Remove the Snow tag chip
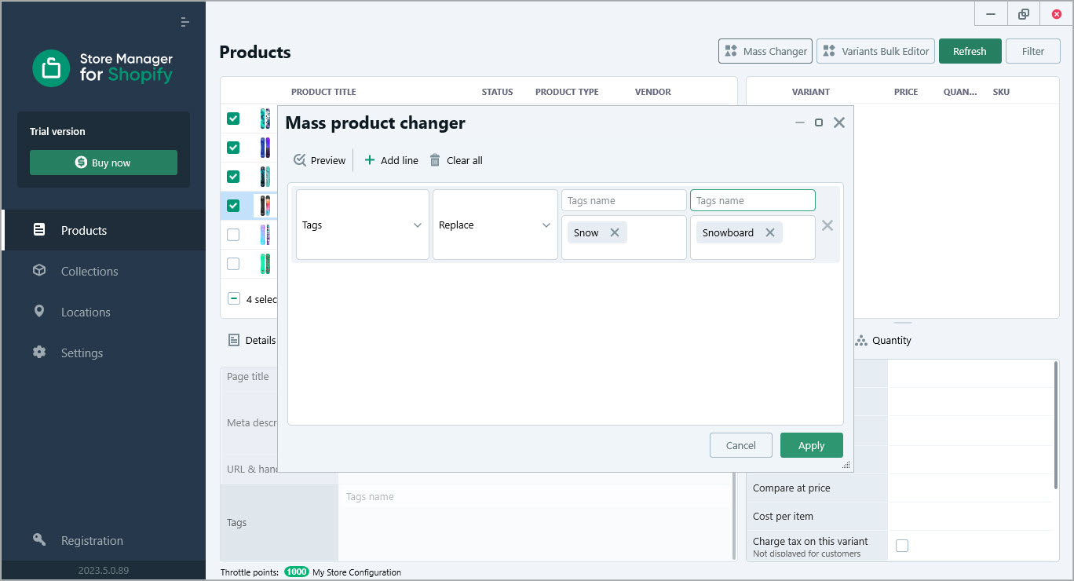The height and width of the screenshot is (581, 1074). 615,232
